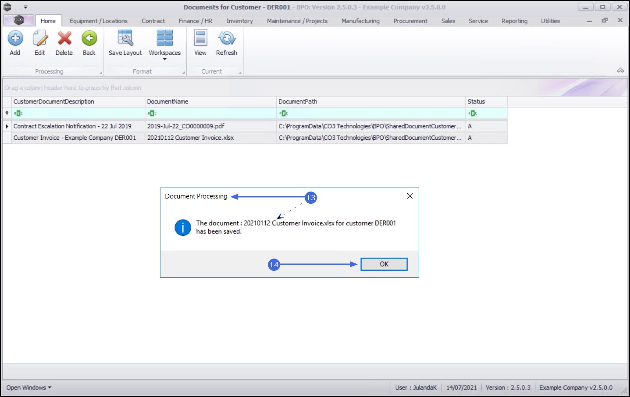This screenshot has width=630, height=397.
Task: Minimize the inner document window
Action: (590, 21)
